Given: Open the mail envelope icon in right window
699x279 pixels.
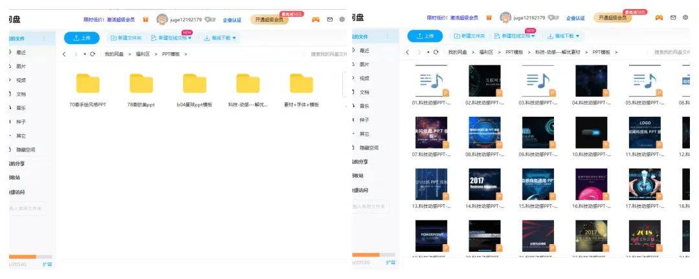Looking at the screenshot, I should click(x=673, y=18).
